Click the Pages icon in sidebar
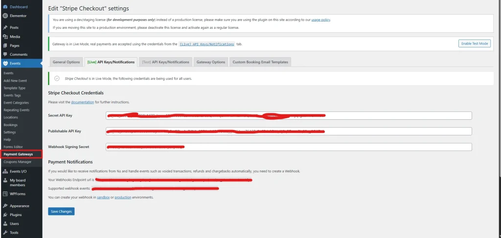The width and height of the screenshot is (501, 238). pos(5,45)
